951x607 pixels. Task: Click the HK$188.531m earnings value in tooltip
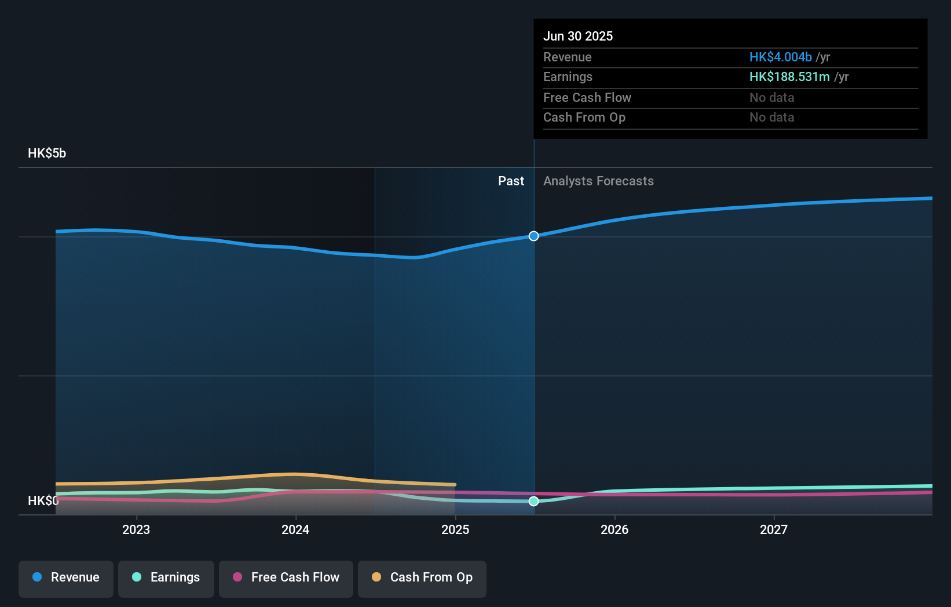789,76
